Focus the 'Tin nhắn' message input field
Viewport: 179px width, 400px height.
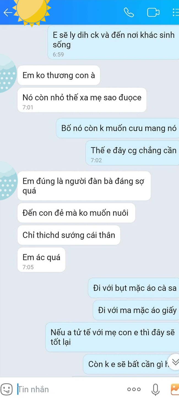69,389
